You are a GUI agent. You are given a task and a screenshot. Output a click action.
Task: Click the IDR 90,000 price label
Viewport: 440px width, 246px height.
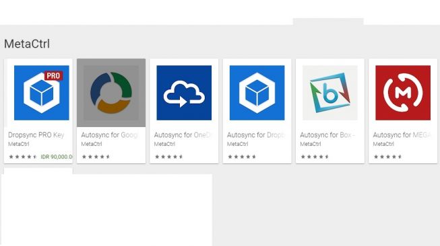(x=57, y=157)
